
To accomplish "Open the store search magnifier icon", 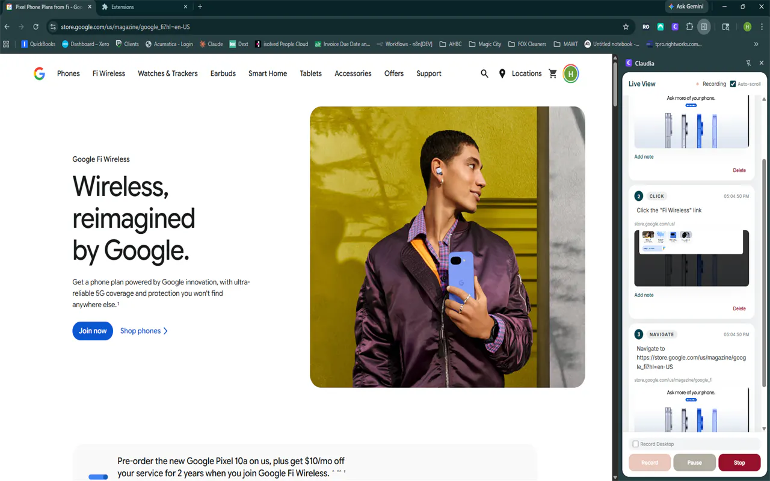I will tap(484, 73).
